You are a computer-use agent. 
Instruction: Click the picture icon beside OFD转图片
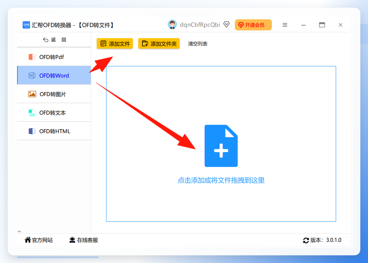[32, 94]
